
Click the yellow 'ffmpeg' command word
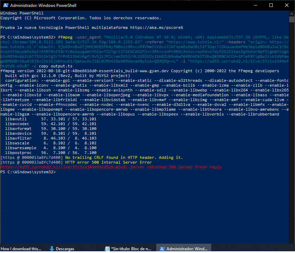click(65, 37)
